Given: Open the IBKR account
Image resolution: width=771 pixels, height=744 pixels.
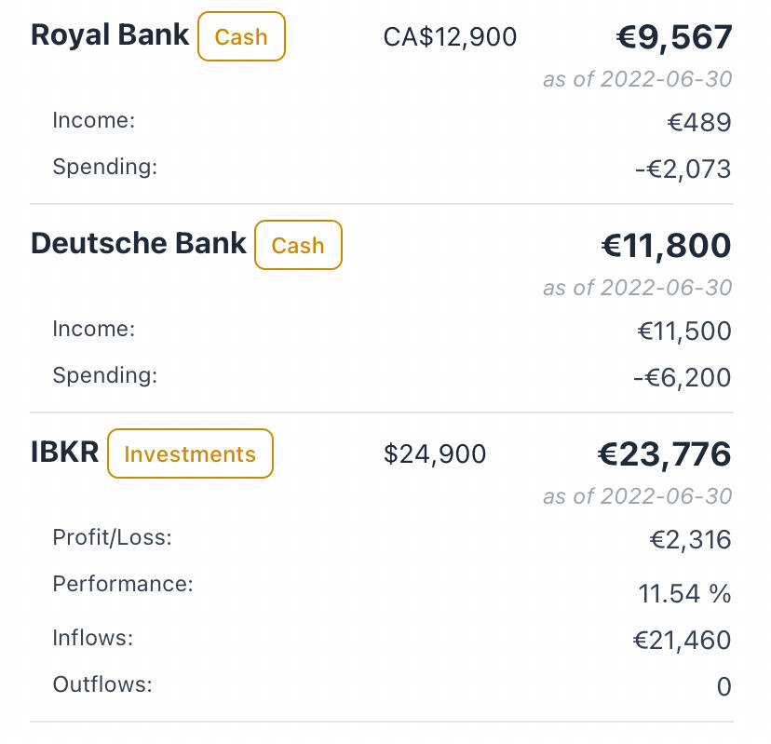Looking at the screenshot, I should (x=64, y=453).
